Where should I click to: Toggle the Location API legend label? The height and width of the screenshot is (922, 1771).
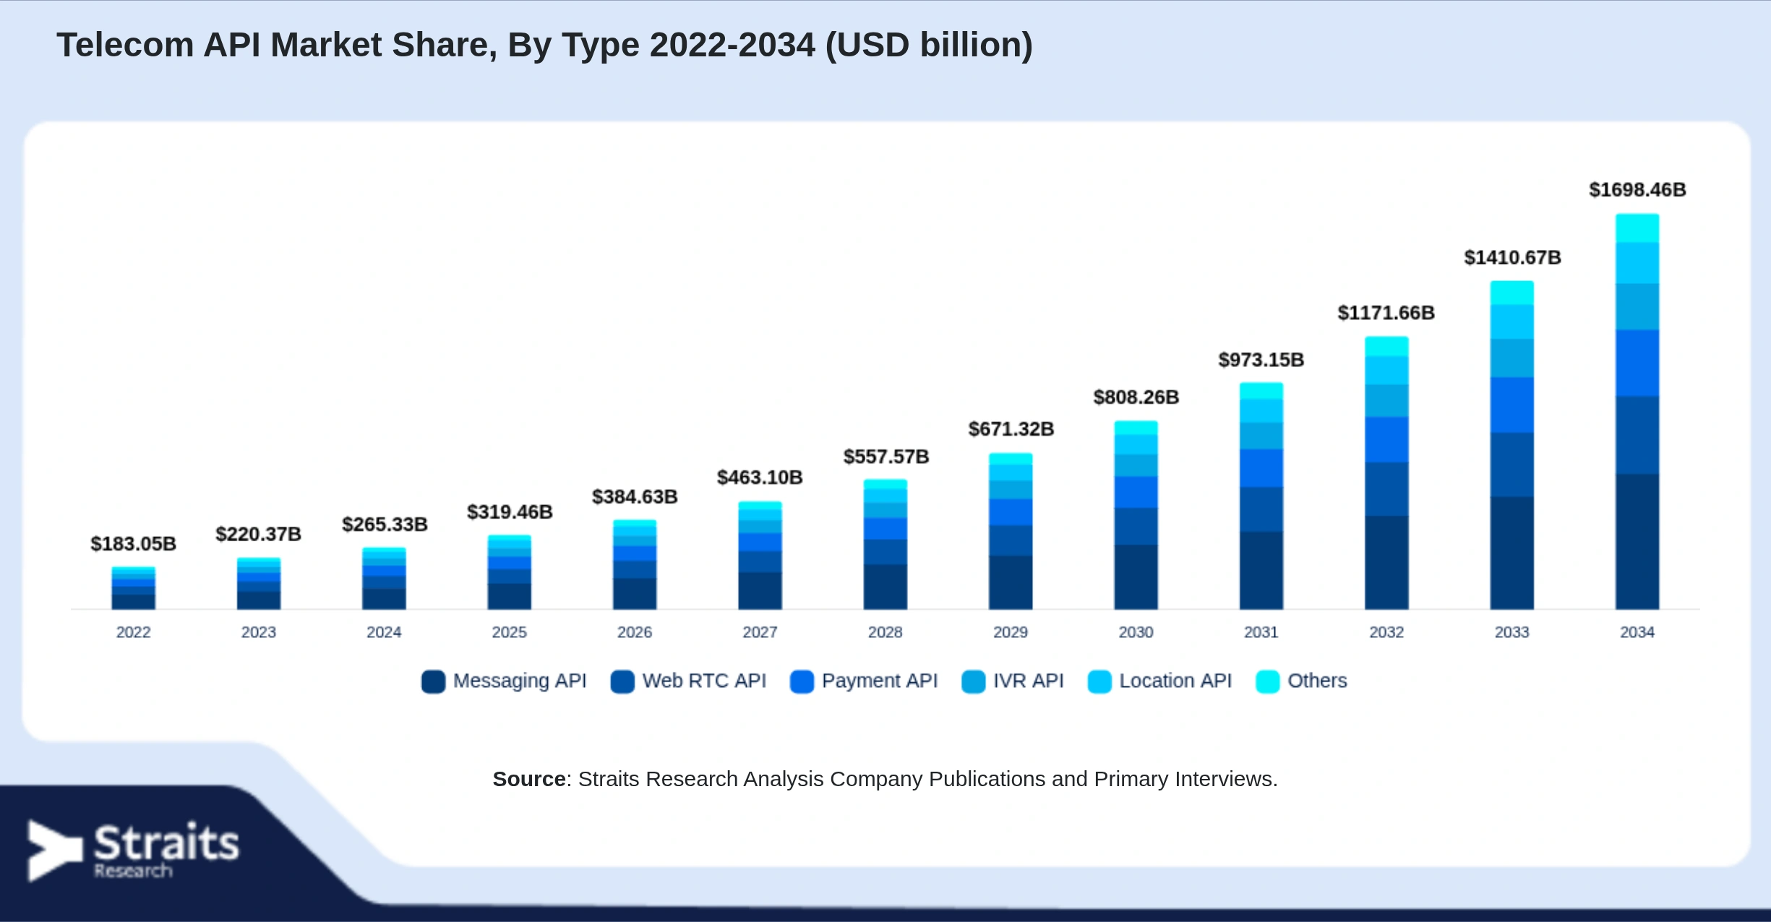click(x=1175, y=681)
